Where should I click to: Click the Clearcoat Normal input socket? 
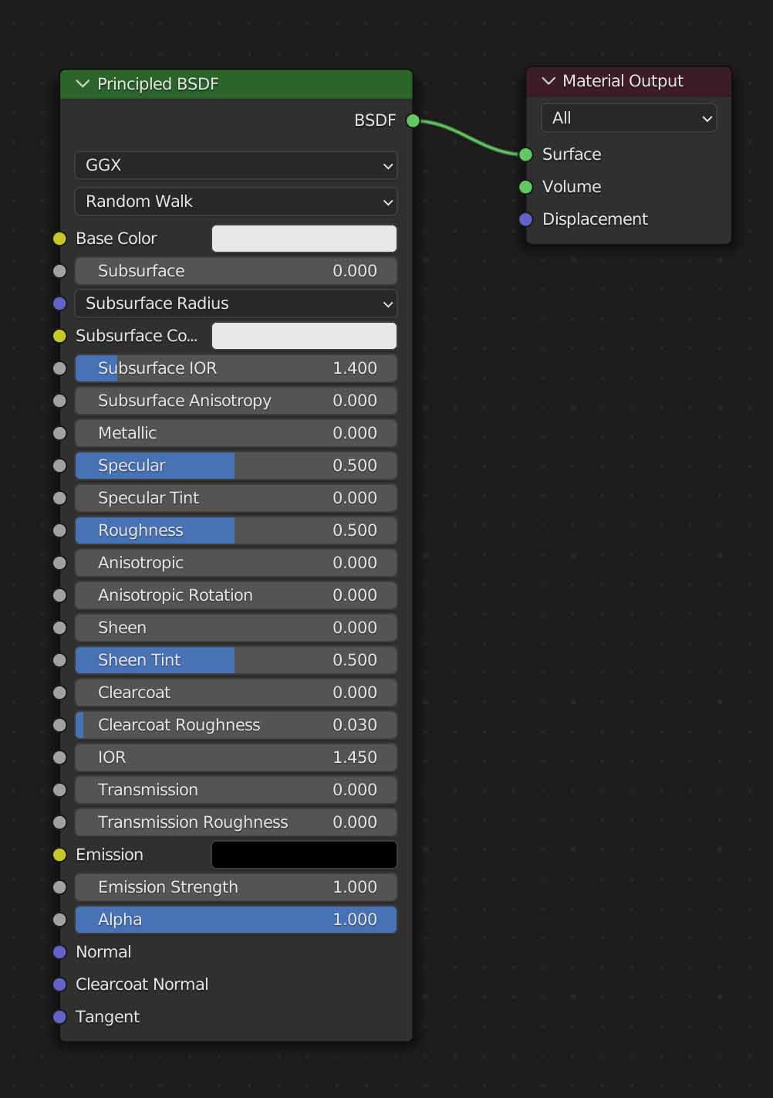click(x=59, y=984)
